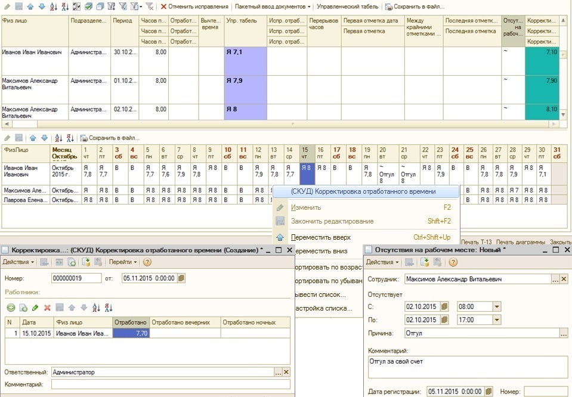This screenshot has width=572, height=397.
Task: Open the calendar picker next to 05.11.2015 in Корректировка
Action: point(182,278)
